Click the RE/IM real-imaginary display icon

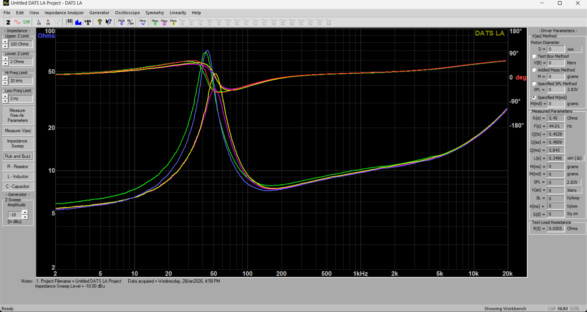tap(131, 22)
